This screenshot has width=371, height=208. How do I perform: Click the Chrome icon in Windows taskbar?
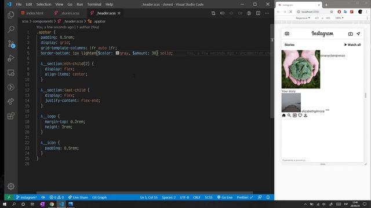coord(52,204)
